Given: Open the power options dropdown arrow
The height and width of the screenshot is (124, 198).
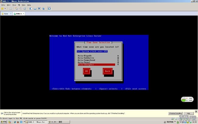Looking at the screenshot, I should [x=5, y=9].
